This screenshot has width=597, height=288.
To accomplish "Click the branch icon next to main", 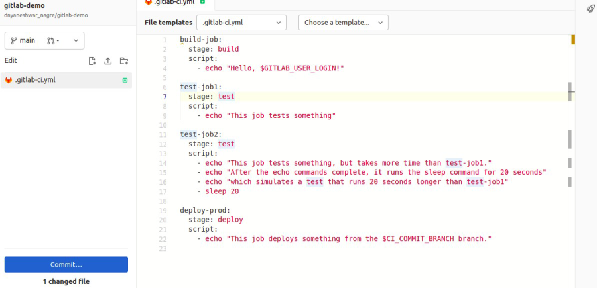I will pos(13,40).
